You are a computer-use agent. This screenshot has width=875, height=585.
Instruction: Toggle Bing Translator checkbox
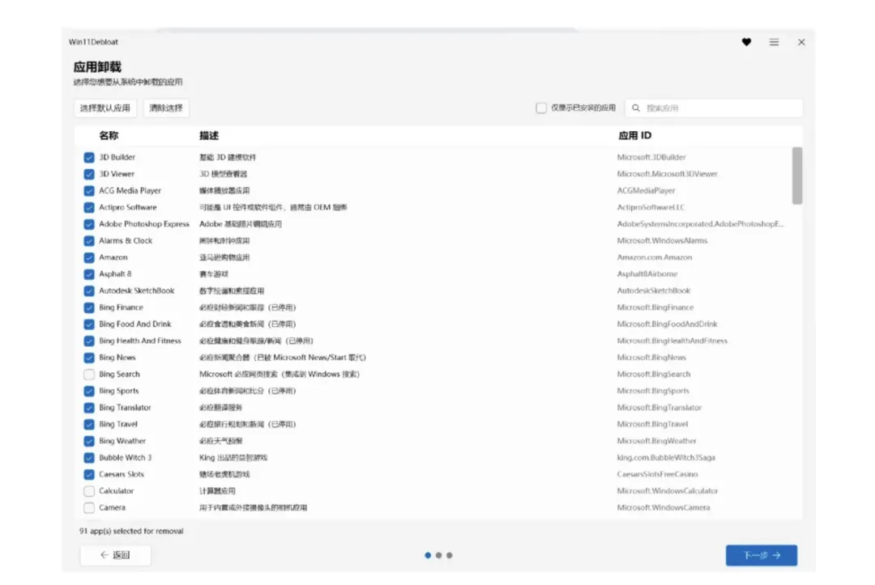point(89,408)
